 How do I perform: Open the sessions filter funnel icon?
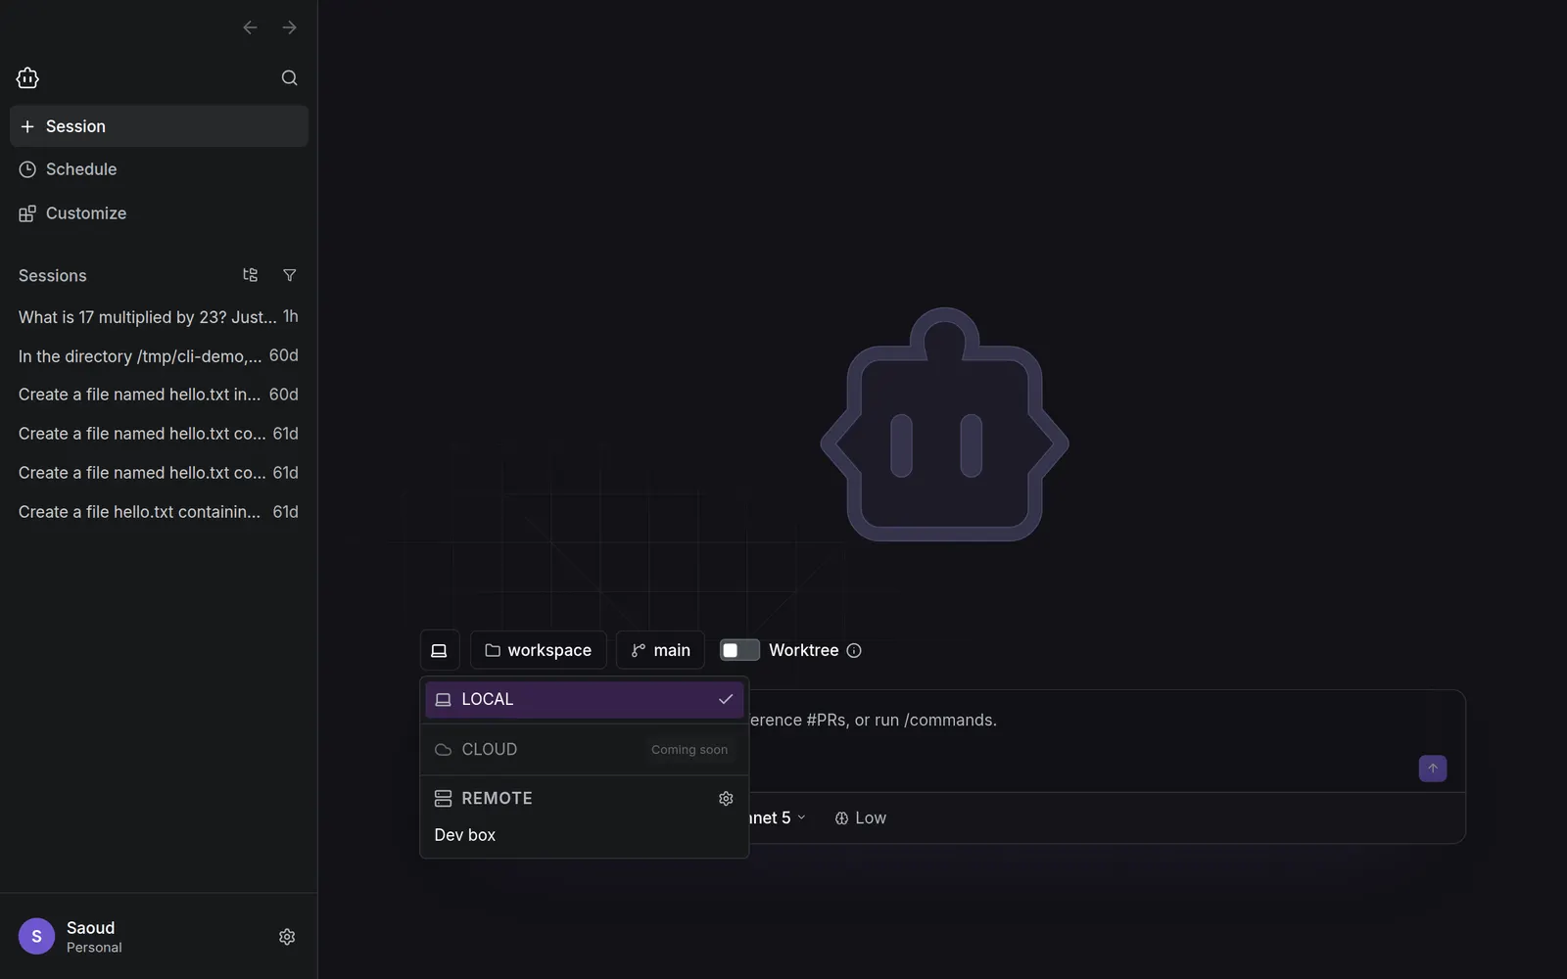(x=289, y=275)
